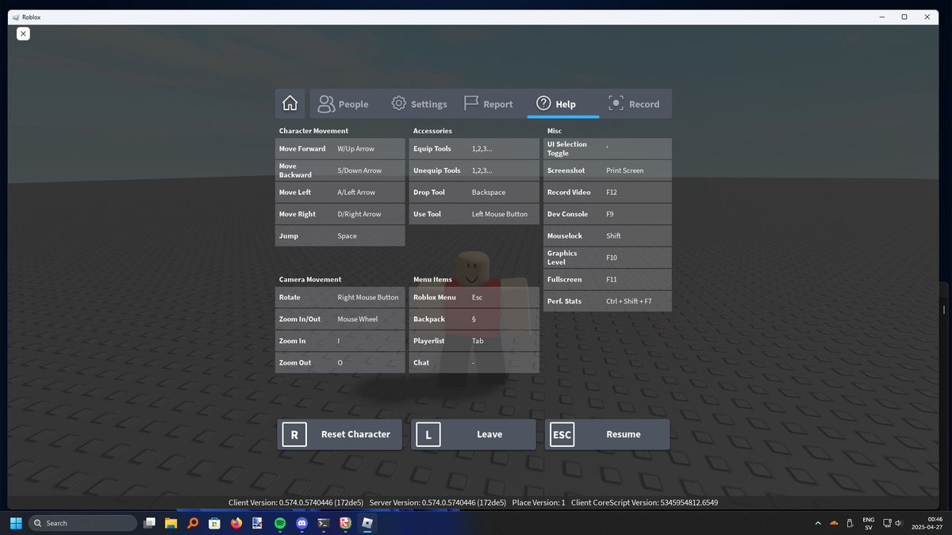
Task: Open Spotify from the taskbar
Action: pos(280,523)
